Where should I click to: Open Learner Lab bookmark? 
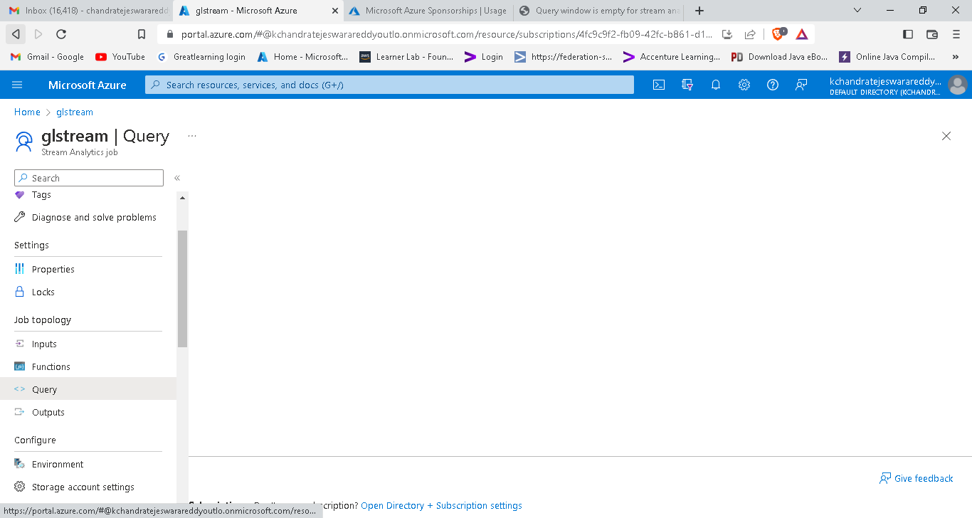406,57
